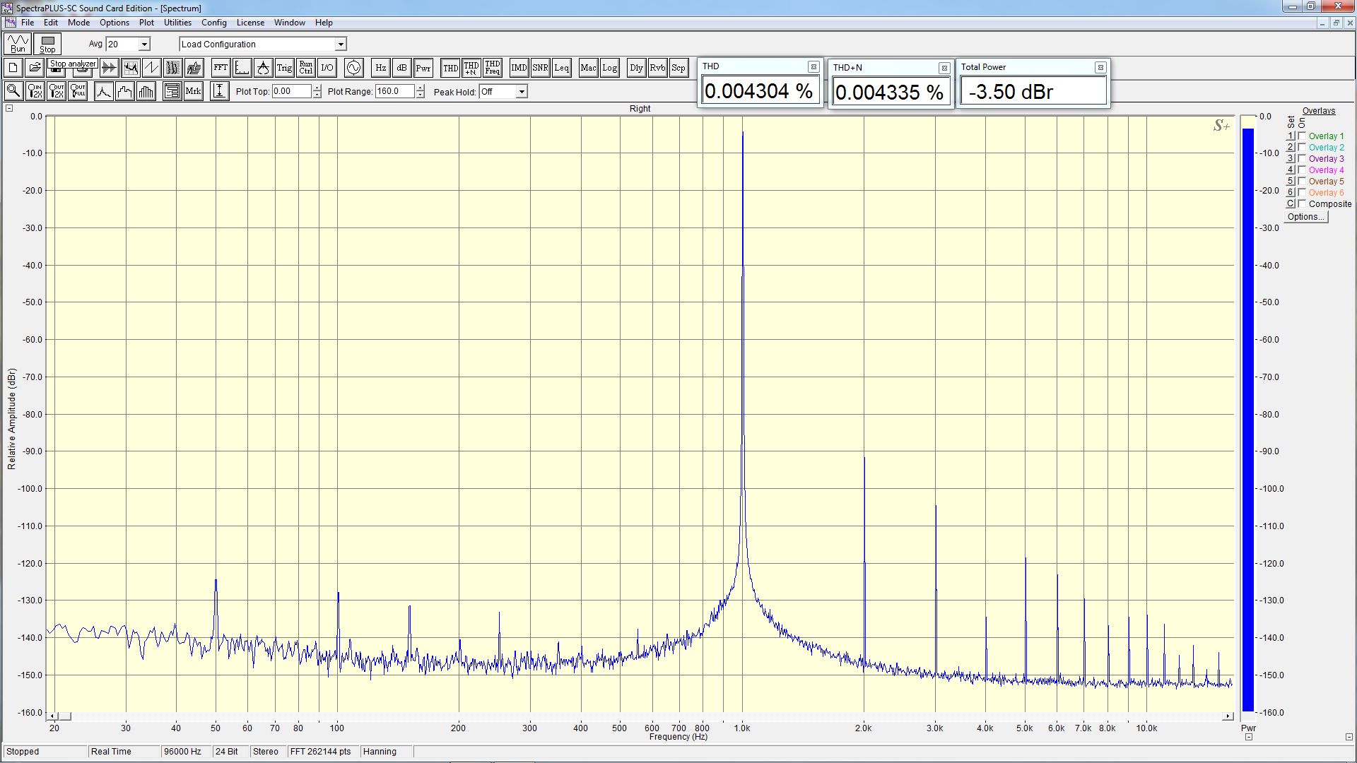Enable the Overlay 5 checkbox
This screenshot has width=1357, height=763.
(x=1302, y=181)
